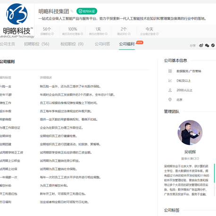Click the 开工利是红包 benefit tag

click(8, 194)
